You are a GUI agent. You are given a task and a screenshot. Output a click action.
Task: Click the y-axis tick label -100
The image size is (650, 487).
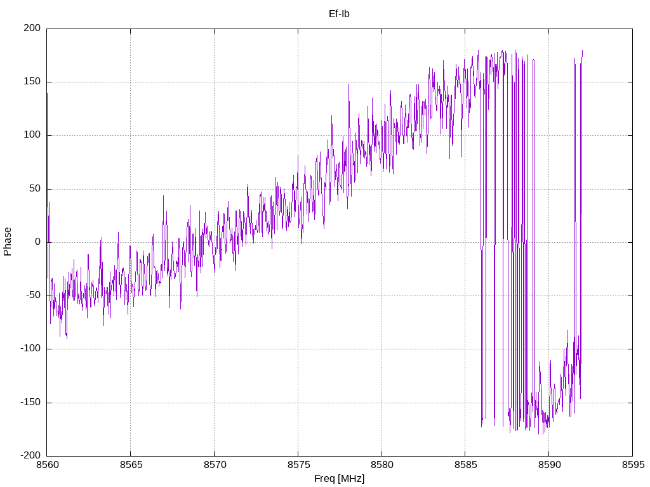click(30, 349)
